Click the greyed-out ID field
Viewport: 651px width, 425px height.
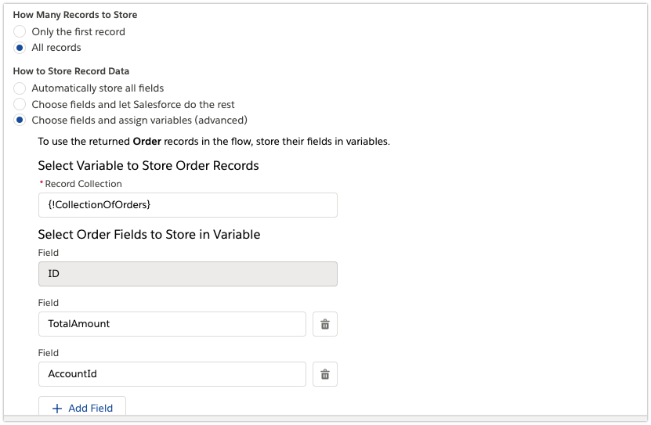coord(187,274)
